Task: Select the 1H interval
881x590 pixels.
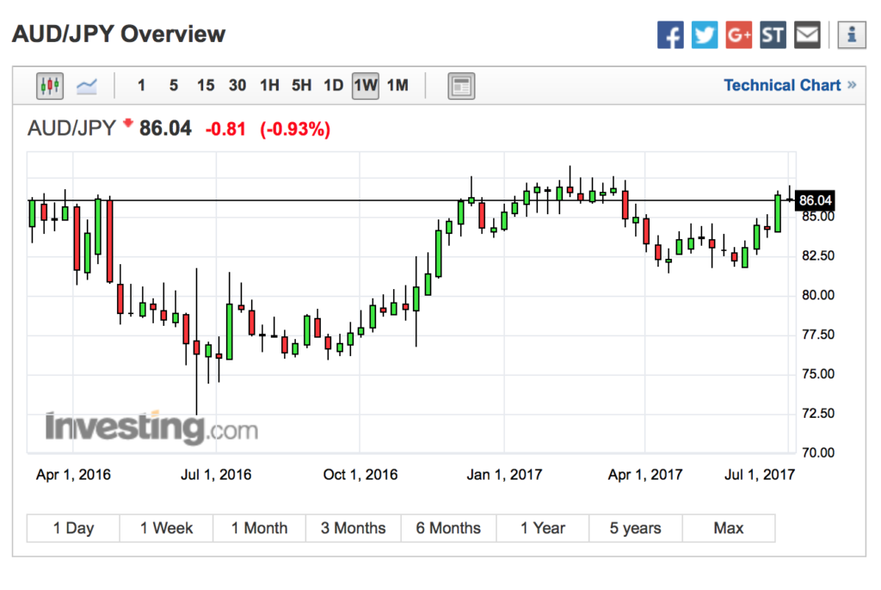Action: coord(269,85)
